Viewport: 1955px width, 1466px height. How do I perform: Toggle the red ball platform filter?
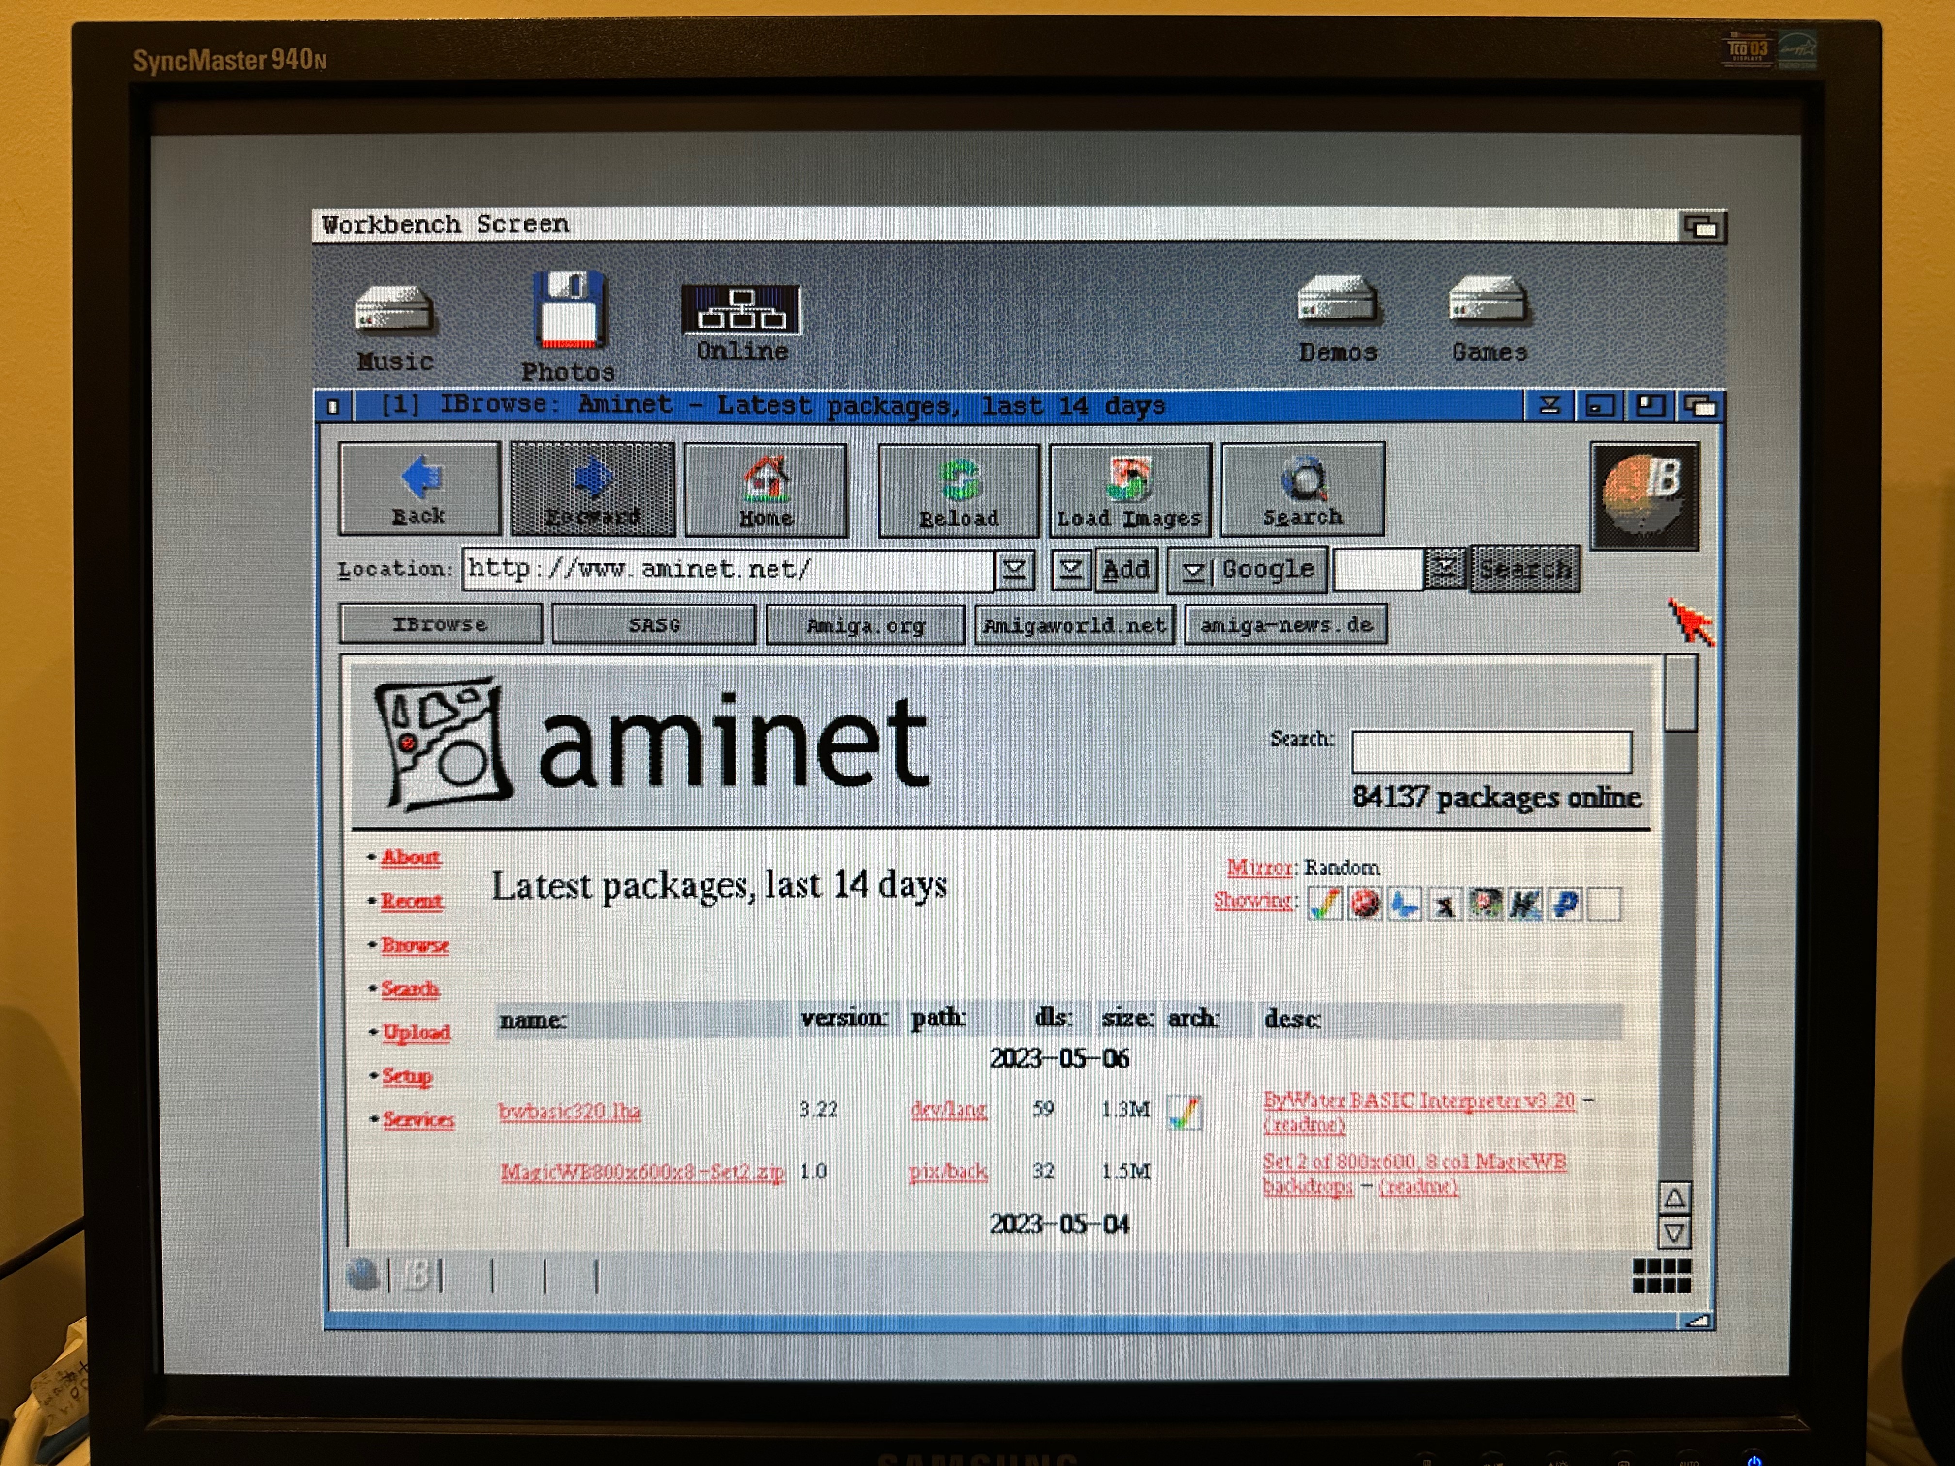click(1364, 904)
